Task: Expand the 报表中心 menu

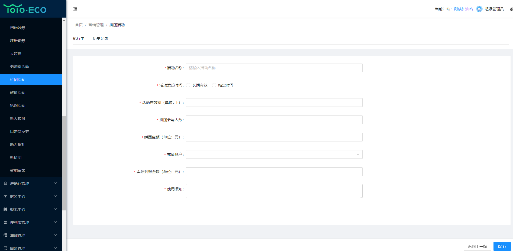Action: coord(31,209)
